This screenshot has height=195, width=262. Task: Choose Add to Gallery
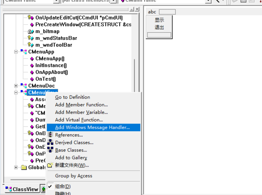71,157
